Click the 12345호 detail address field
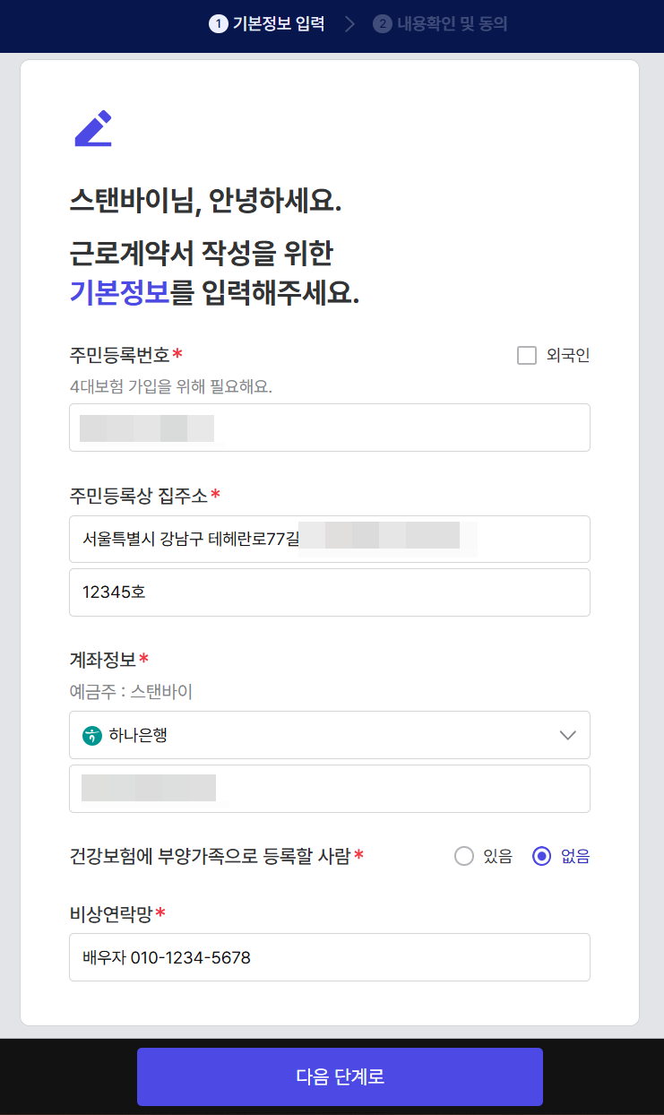The height and width of the screenshot is (1115, 664). click(329, 592)
